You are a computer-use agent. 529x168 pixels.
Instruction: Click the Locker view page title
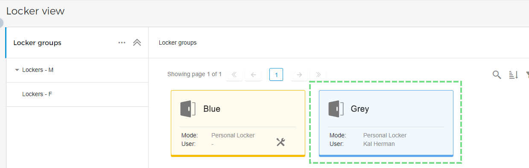[x=35, y=11]
